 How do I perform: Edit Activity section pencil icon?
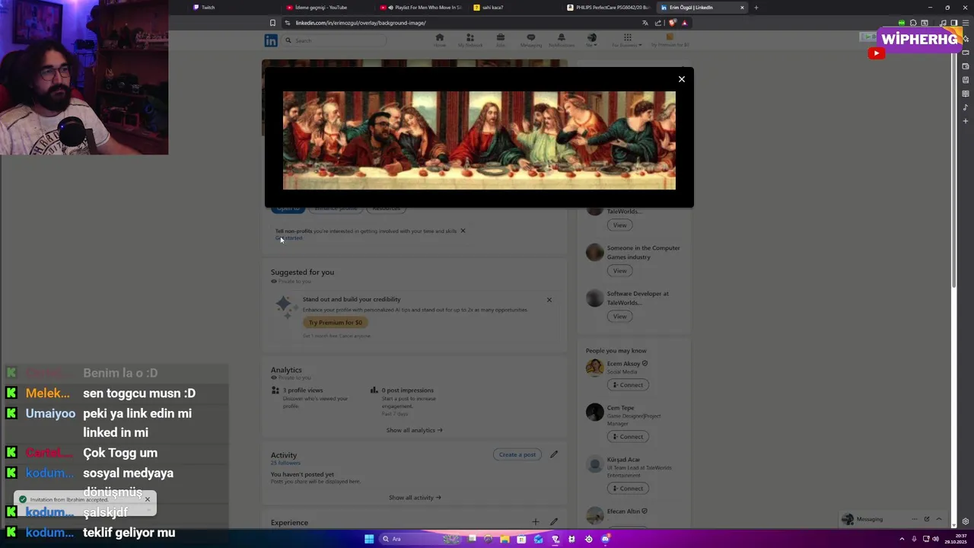(x=554, y=454)
